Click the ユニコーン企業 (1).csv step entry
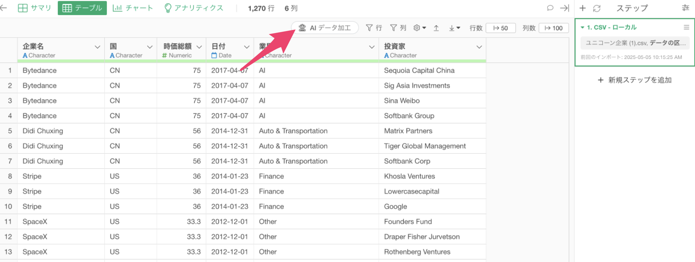Screen dimensions: 695x262 coord(635,43)
